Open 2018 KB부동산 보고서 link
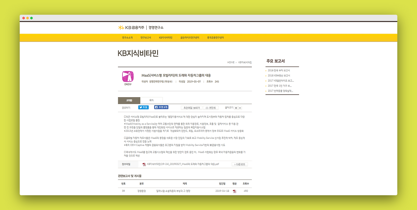The image size is (417, 210). [279, 75]
